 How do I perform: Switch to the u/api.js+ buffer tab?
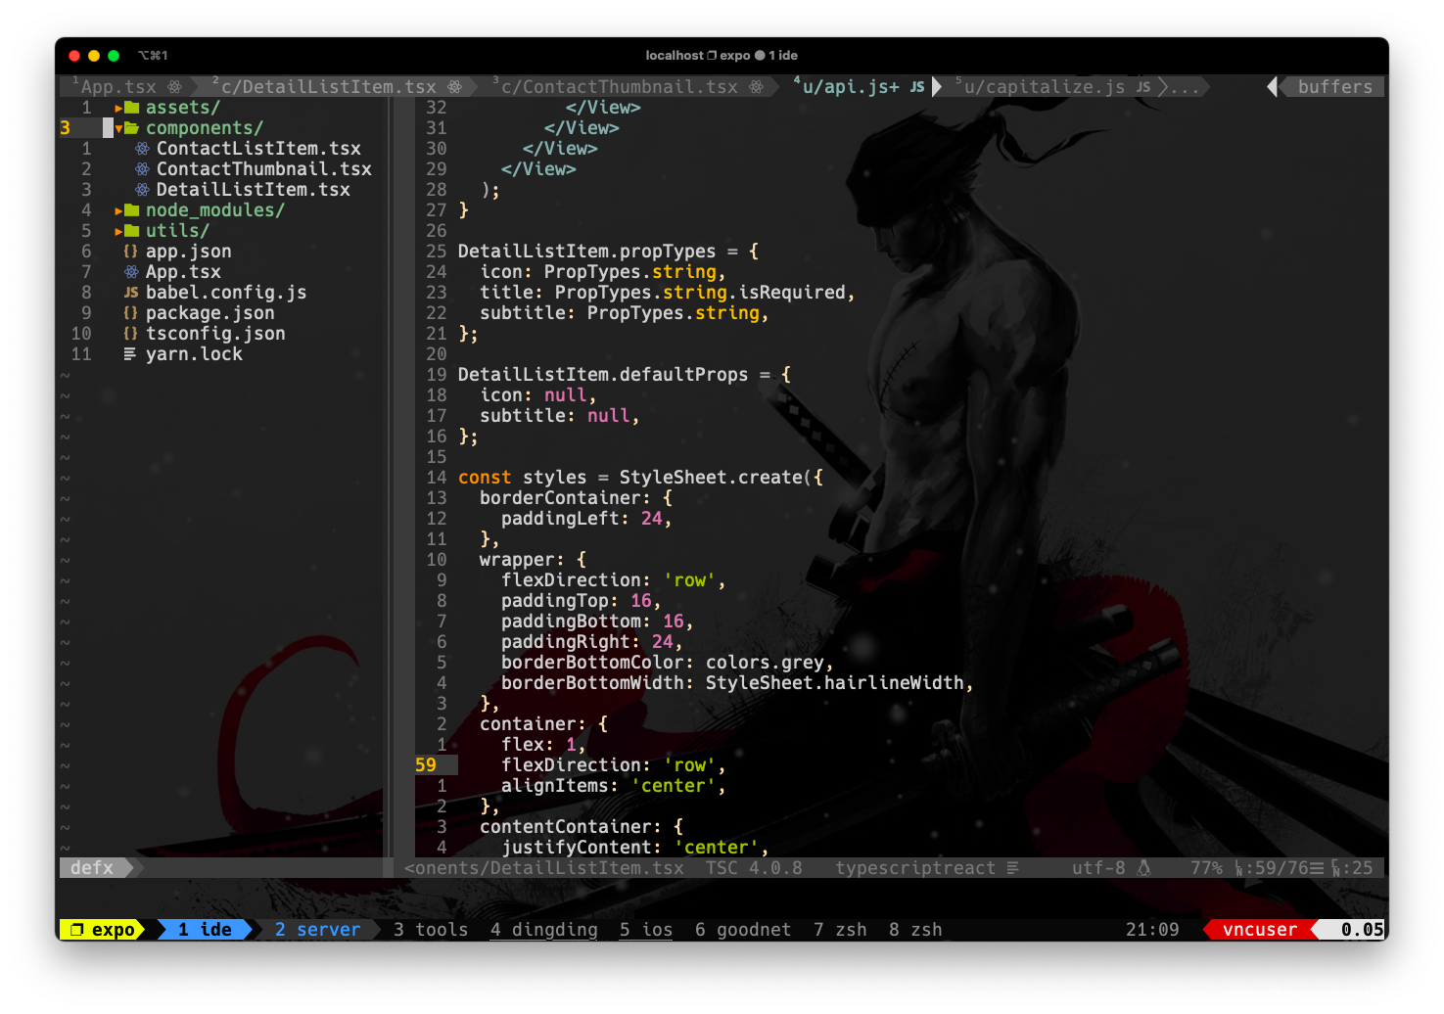click(x=859, y=87)
